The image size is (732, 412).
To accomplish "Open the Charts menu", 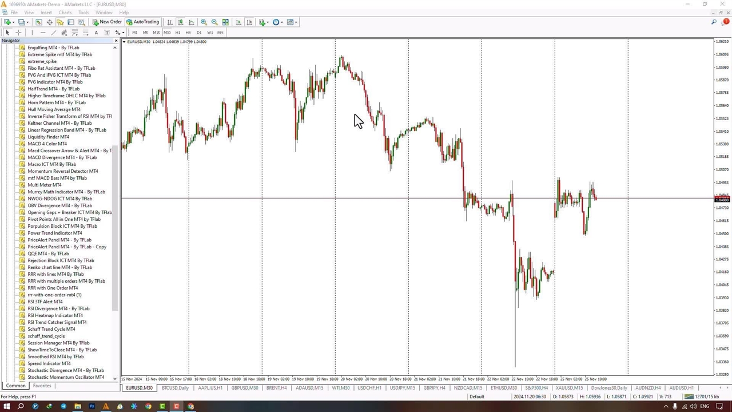I will coord(65,13).
